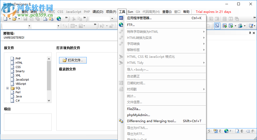Open the New file dropdown arrow
This screenshot has width=257, height=140.
[10, 19]
